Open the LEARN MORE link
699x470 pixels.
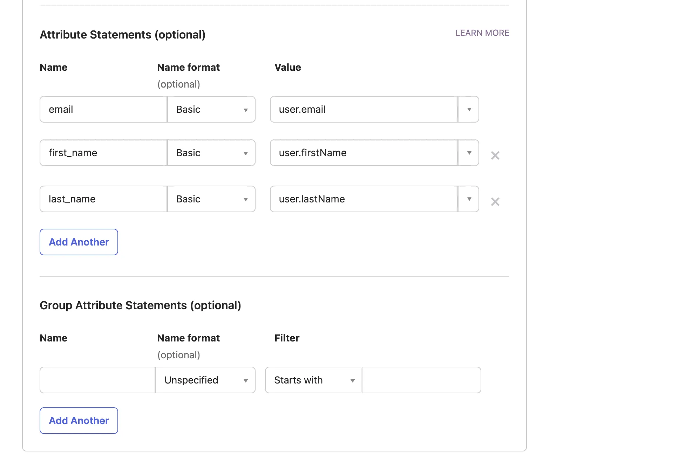point(482,33)
